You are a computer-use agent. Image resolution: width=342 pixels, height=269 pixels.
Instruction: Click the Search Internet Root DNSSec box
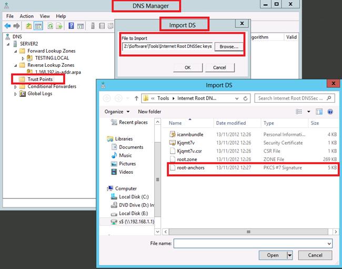pyautogui.click(x=295, y=98)
